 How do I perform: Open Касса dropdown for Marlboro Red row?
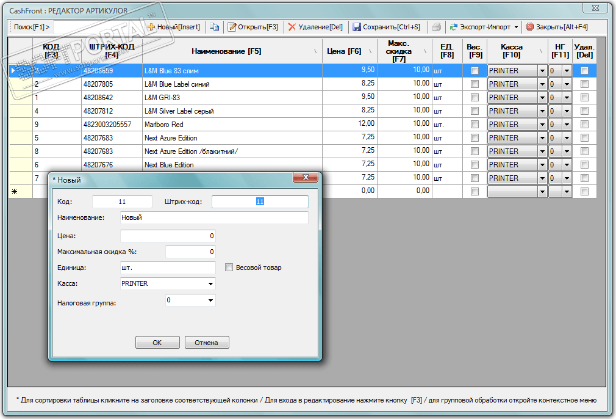[x=542, y=125]
